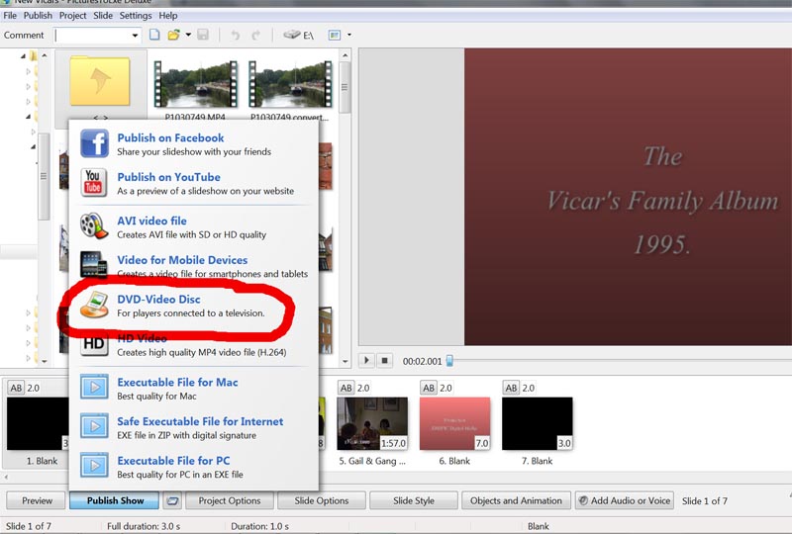Click the AVI film reel icon
Viewport: 792px width, 534px height.
(94, 225)
